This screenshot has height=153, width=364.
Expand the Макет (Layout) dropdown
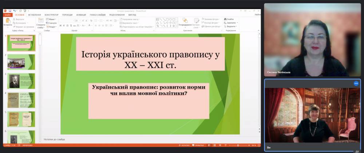(52, 19)
